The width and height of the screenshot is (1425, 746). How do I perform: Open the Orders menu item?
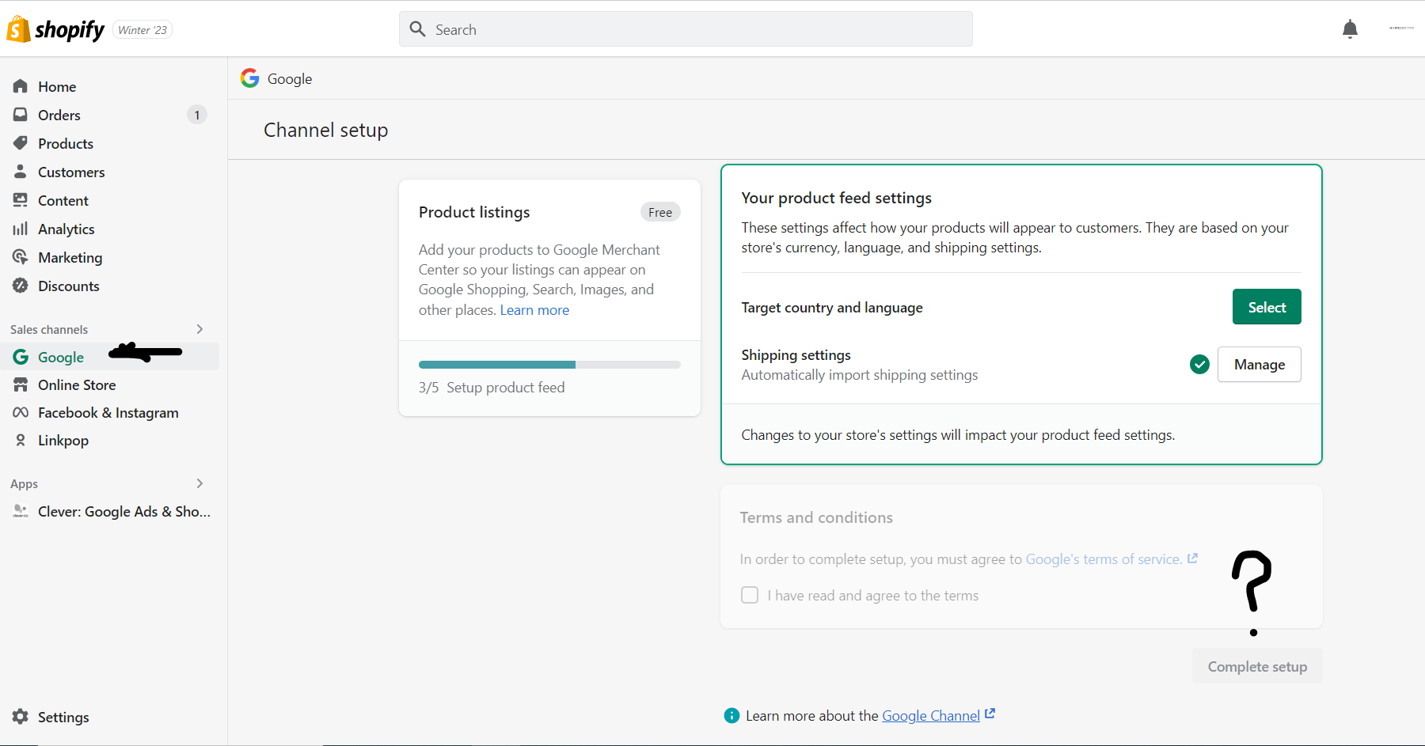(x=59, y=115)
